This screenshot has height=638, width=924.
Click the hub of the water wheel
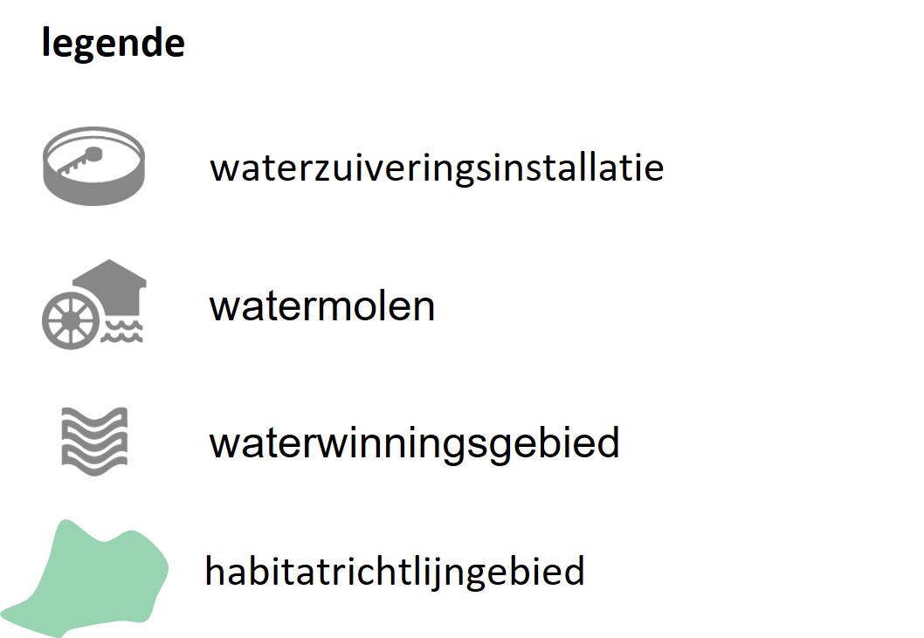71,320
